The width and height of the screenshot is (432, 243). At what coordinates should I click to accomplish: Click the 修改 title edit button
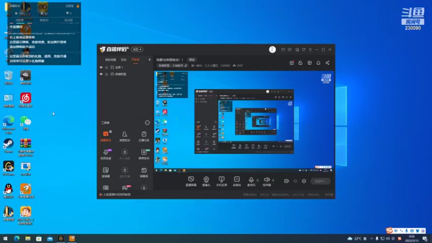[192, 60]
